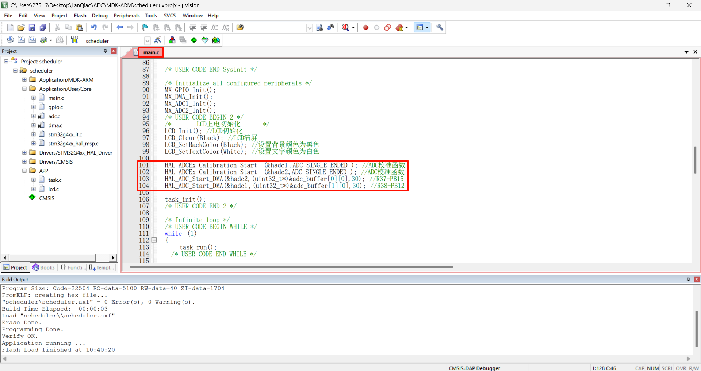Start or stop debug session
This screenshot has height=371, width=701.
click(x=345, y=27)
